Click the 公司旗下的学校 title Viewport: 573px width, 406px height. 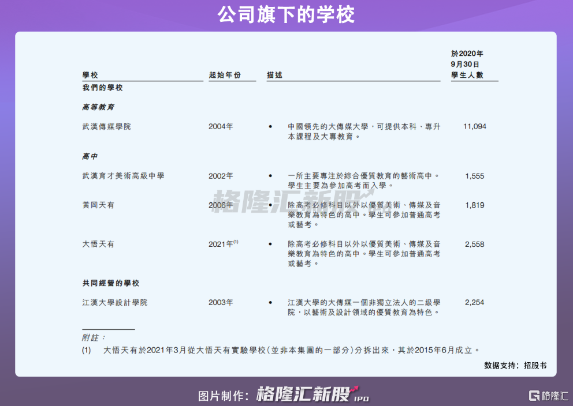pyautogui.click(x=286, y=14)
